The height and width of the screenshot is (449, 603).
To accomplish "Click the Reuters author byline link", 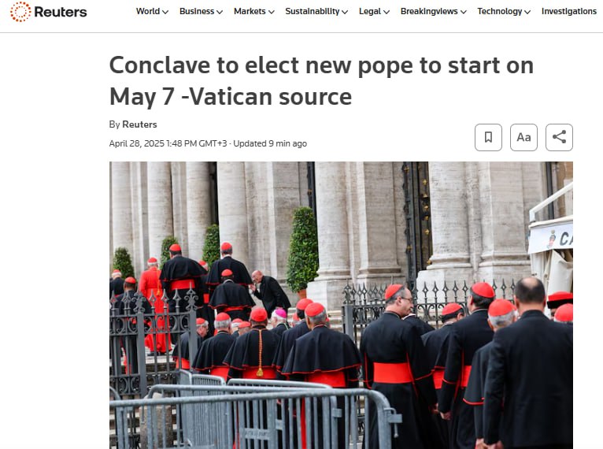I will (139, 124).
